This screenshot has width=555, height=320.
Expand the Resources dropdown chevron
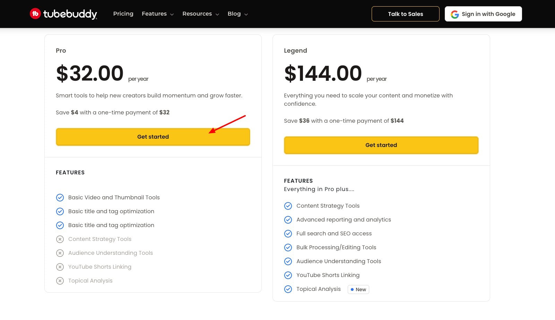point(217,15)
